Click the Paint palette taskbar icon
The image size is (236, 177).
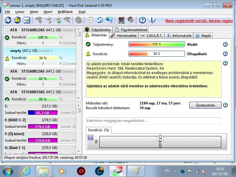136,171
